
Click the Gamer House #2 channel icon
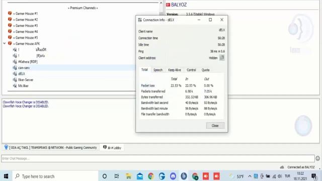(10, 19)
